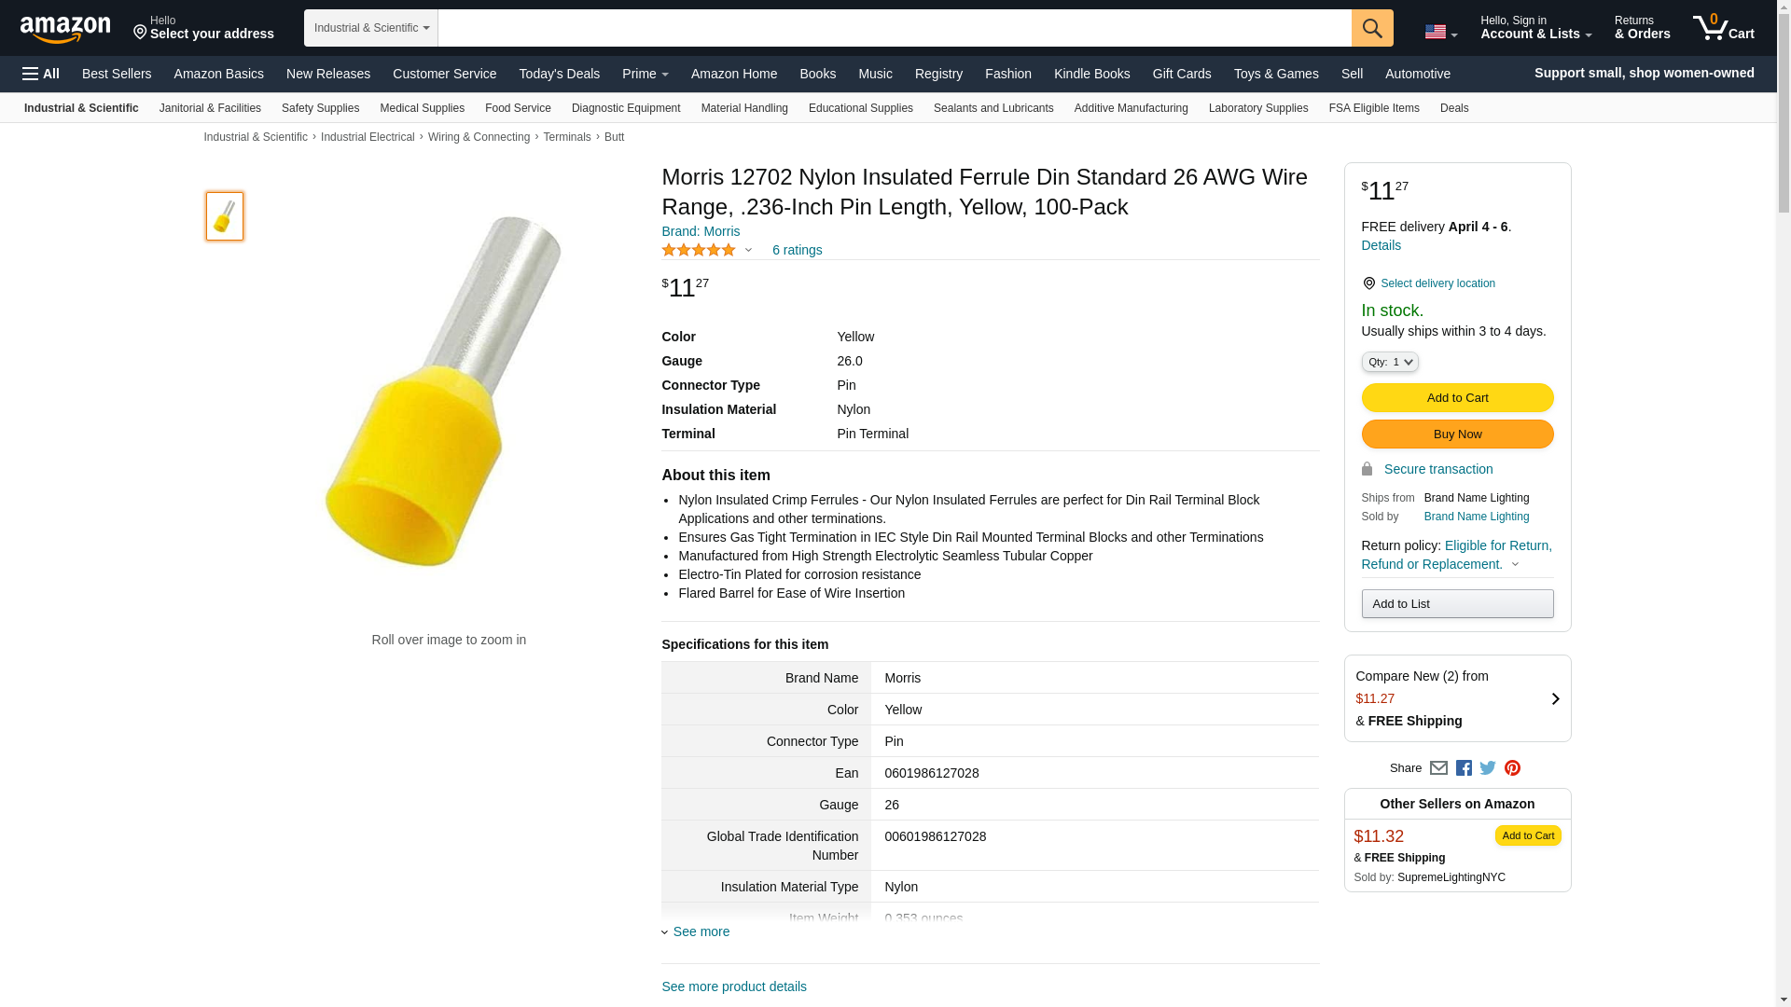Expand Compare New offers chevron
Screen dimensions: 1791x1007
point(1554,698)
